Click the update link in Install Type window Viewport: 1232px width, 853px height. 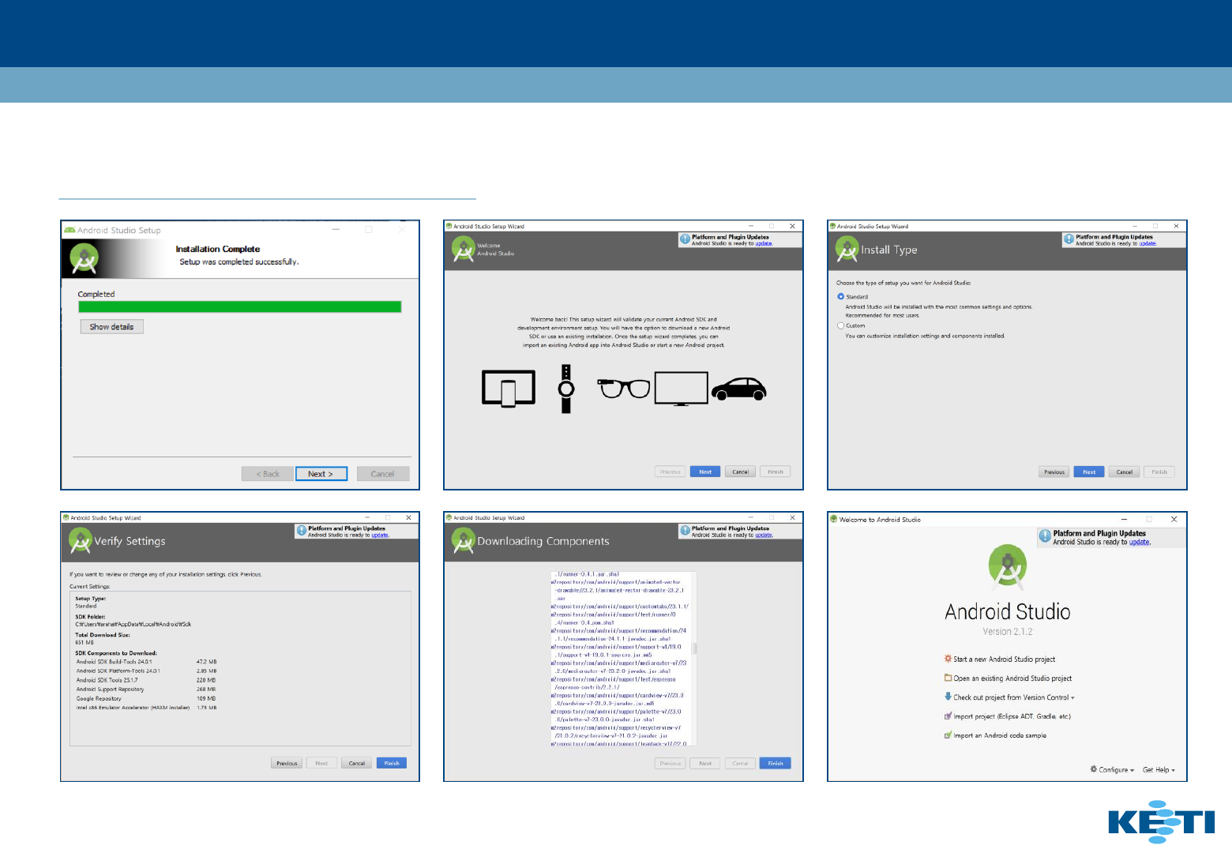click(x=1147, y=243)
